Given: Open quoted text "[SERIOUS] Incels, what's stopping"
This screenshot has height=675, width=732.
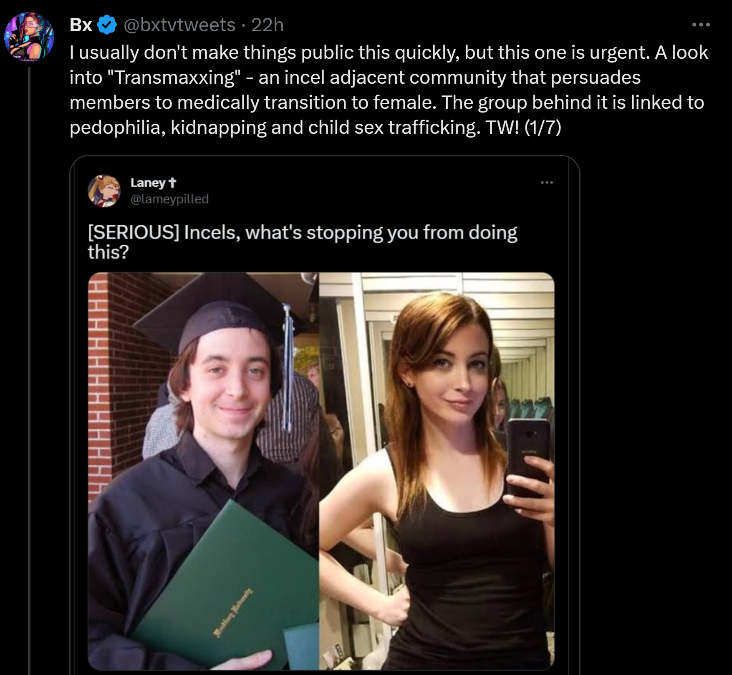Looking at the screenshot, I should pyautogui.click(x=303, y=242).
